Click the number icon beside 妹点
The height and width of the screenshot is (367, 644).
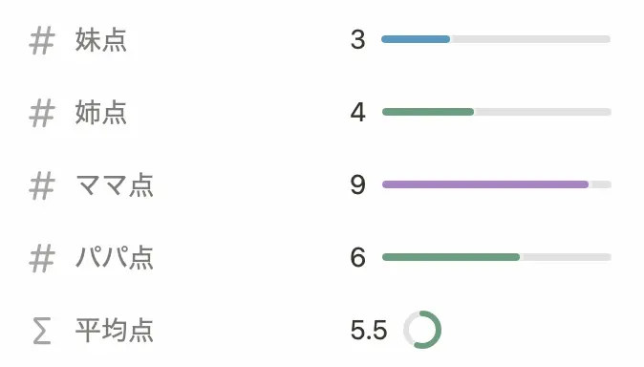coord(42,40)
